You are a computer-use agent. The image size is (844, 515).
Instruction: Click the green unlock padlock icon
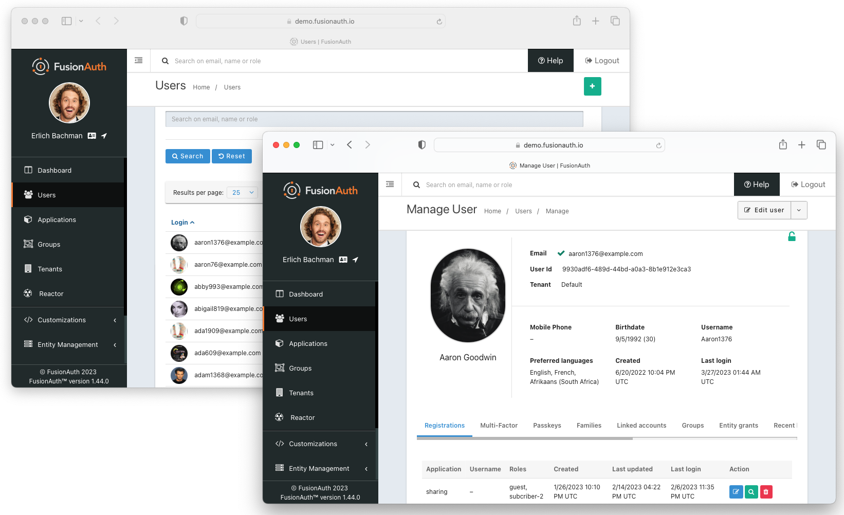[x=792, y=236]
